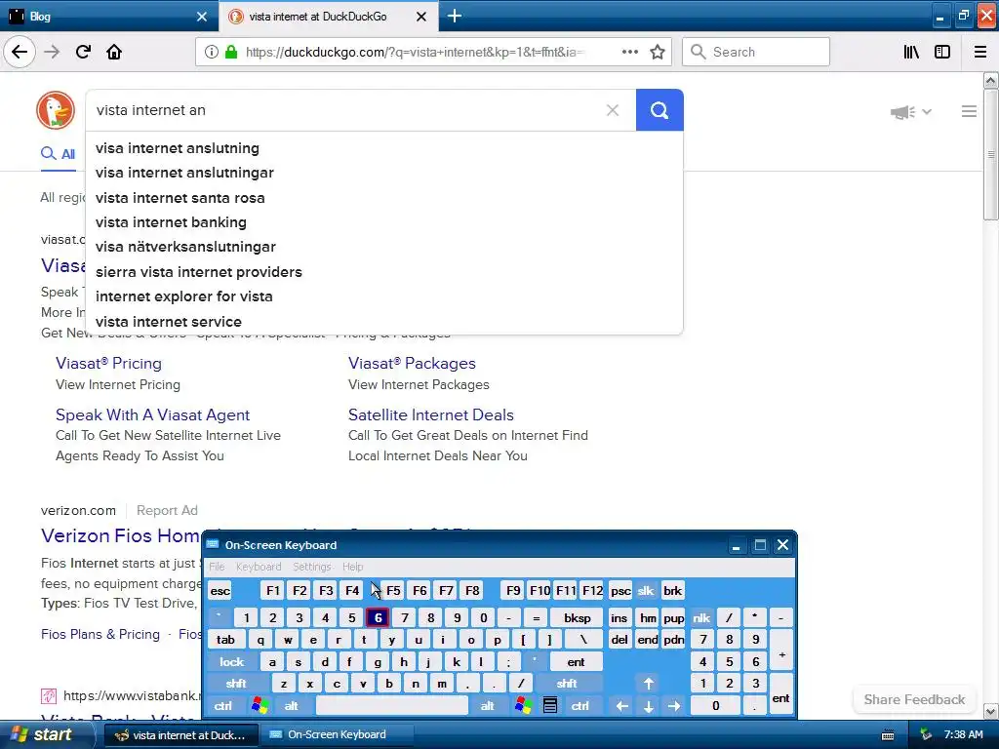This screenshot has width=999, height=749.
Task: Click the esc key on keyboard
Action: click(220, 590)
